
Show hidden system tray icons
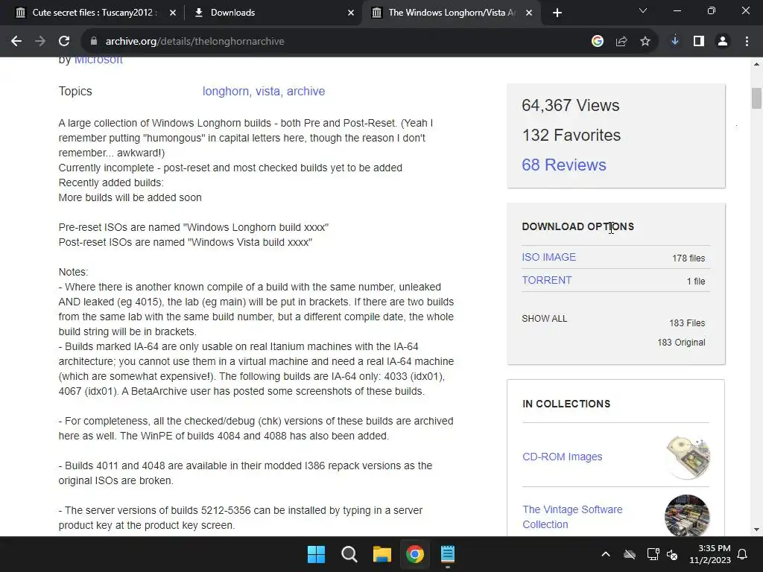(606, 554)
